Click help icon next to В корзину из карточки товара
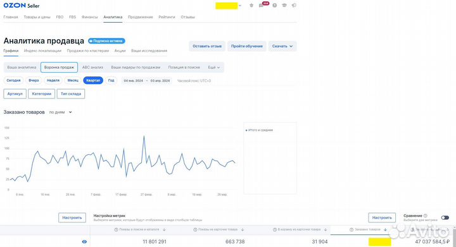Screen dimensions: 456x247 (x=275, y=229)
